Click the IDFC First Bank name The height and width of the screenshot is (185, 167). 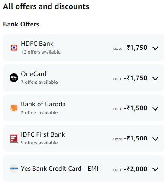43,134
